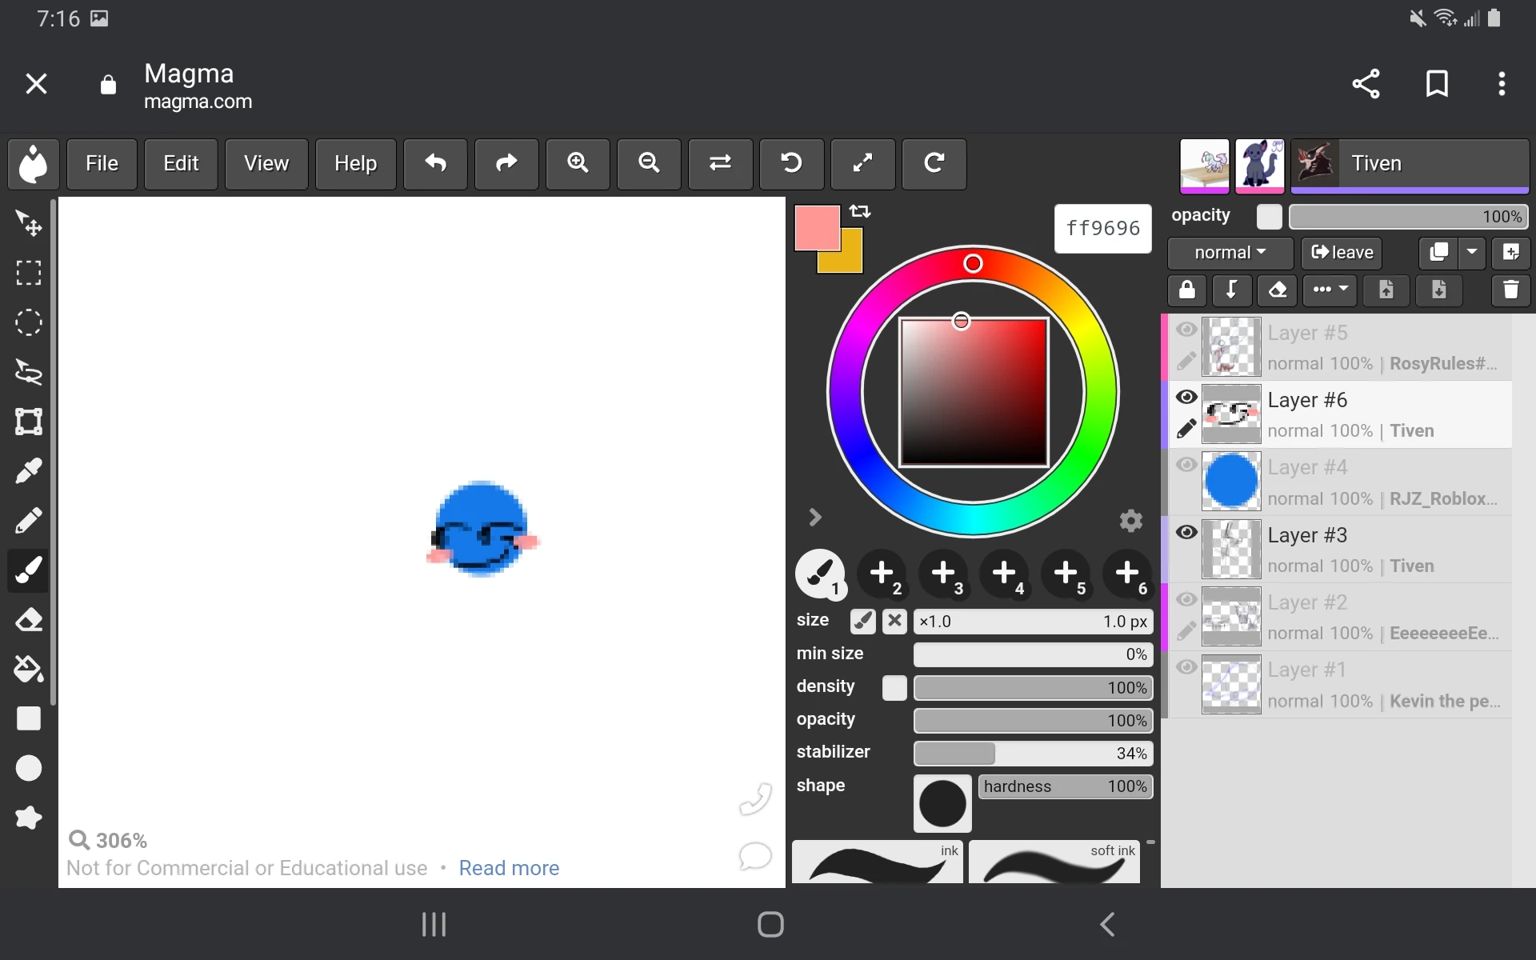
Task: Delete layer with the trash icon
Action: pos(1510,290)
